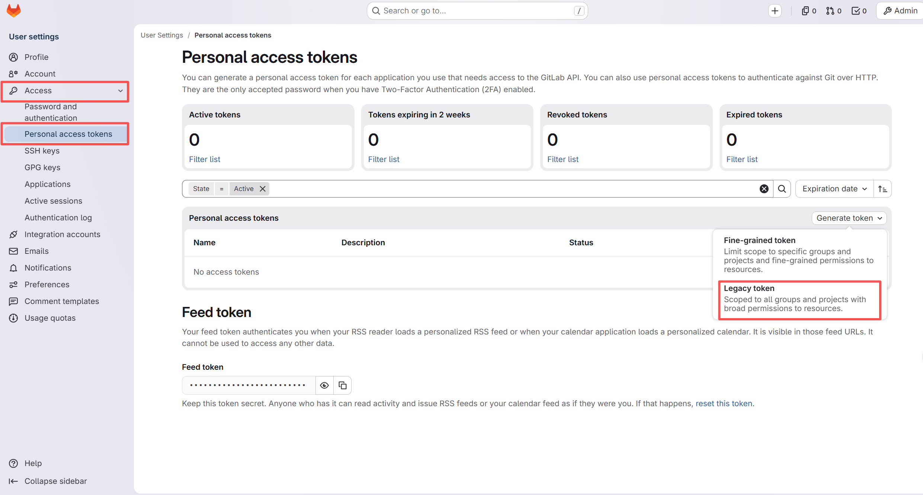Viewport: 923px width, 495px height.
Task: Open GPG keys page
Action: pyautogui.click(x=42, y=167)
